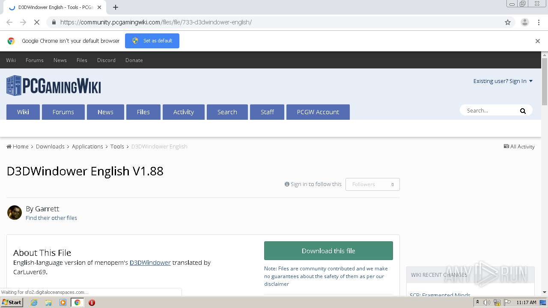Click Forums in the top dark bar
Viewport: 548px width, 308px height.
click(x=35, y=60)
